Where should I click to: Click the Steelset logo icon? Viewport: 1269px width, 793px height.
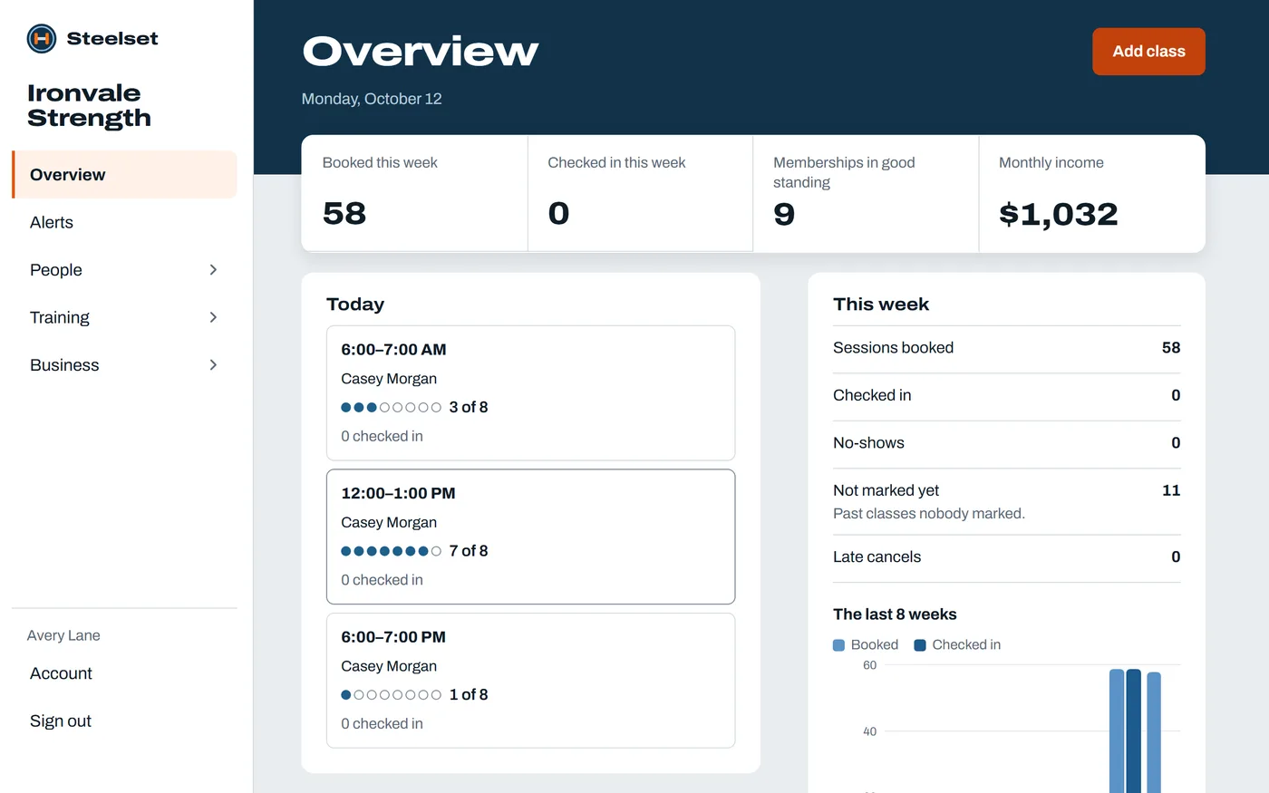pos(42,38)
